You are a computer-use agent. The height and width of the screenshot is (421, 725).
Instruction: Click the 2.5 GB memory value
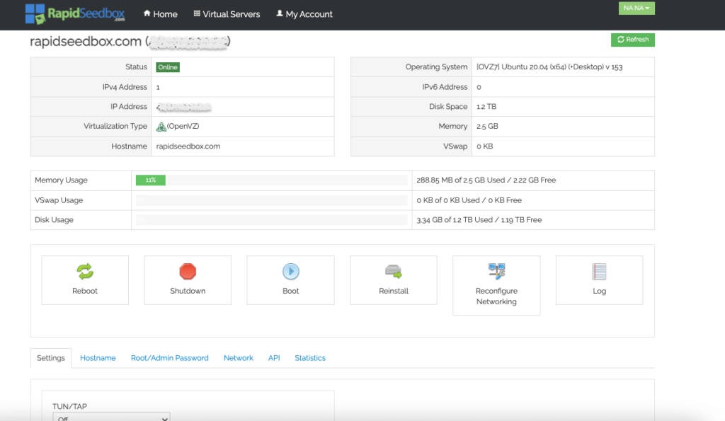(487, 126)
